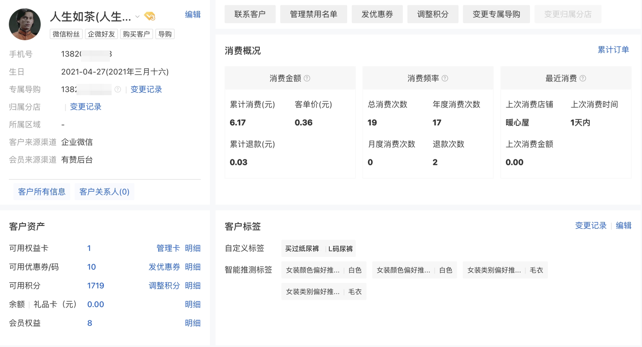This screenshot has width=642, height=347.
Task: Click 变更记录 in 客户标签 section
Action: 591,226
